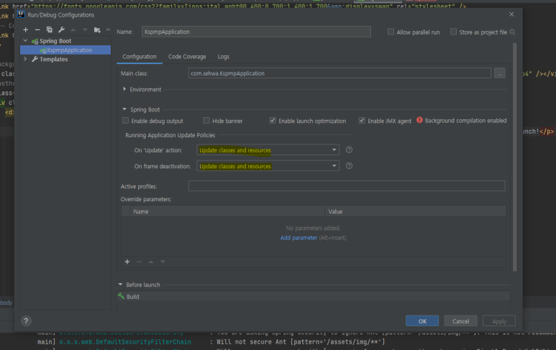Viewport: 556px width, 350px height.
Task: Open On frame deactivation dropdown
Action: tap(268, 166)
